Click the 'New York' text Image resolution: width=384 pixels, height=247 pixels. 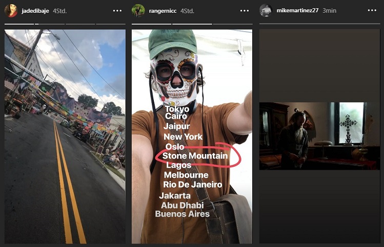(183, 137)
